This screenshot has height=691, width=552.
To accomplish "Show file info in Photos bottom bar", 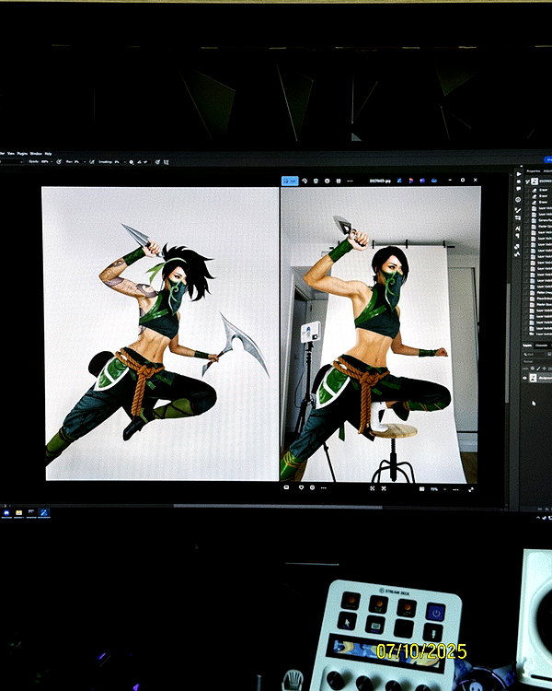I will tap(312, 487).
